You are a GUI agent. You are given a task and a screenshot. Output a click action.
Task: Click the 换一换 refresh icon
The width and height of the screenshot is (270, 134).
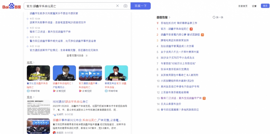[214, 17]
